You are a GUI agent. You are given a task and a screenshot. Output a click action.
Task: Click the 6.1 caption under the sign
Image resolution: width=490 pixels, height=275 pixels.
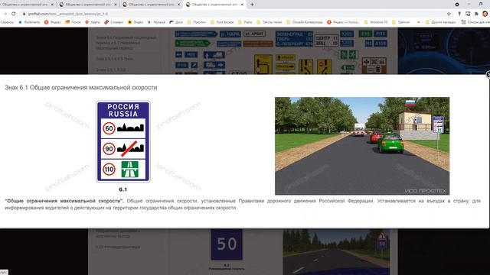tap(123, 189)
